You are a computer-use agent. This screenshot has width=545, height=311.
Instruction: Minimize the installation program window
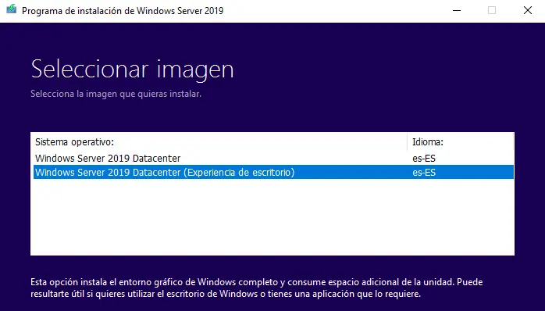point(457,10)
